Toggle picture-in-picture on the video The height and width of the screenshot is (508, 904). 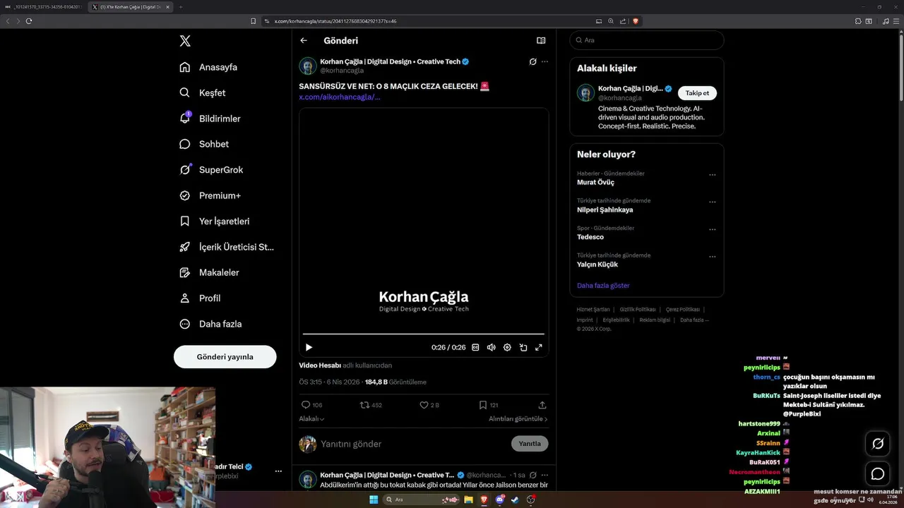pos(523,347)
